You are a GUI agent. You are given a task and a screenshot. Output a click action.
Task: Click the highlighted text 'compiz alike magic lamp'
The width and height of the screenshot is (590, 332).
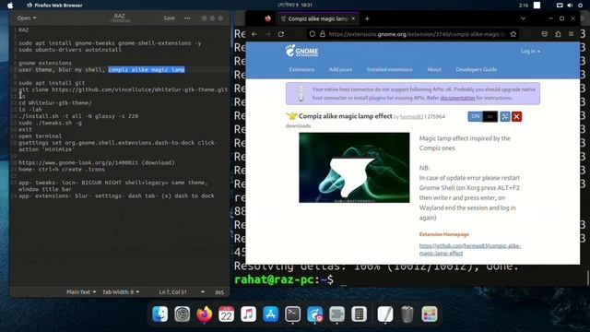click(x=147, y=70)
